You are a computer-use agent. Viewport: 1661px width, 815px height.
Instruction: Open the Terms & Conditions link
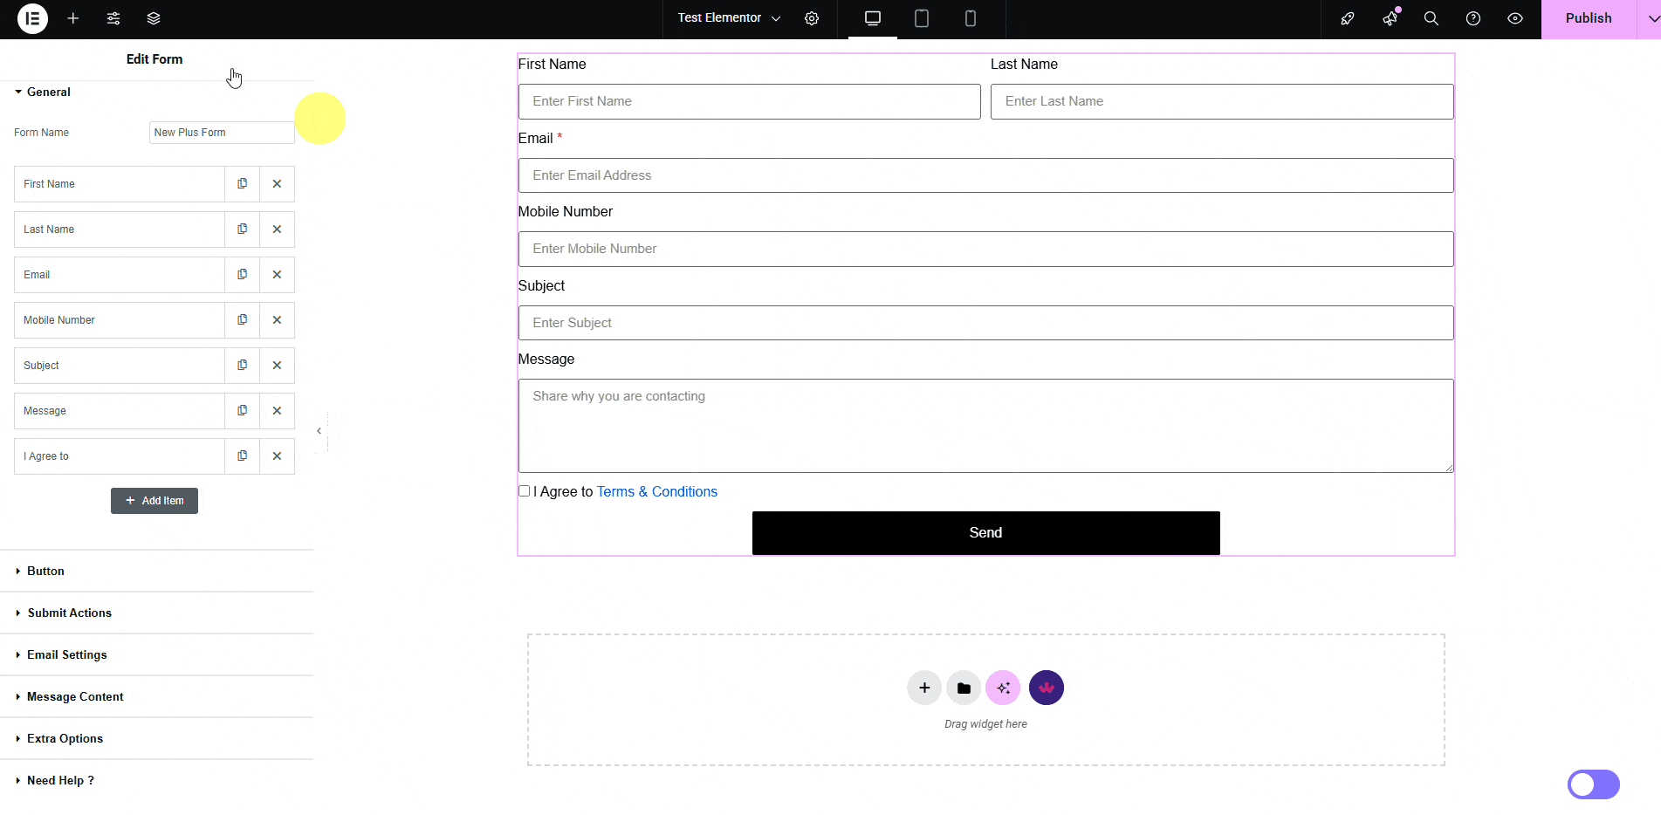(656, 492)
